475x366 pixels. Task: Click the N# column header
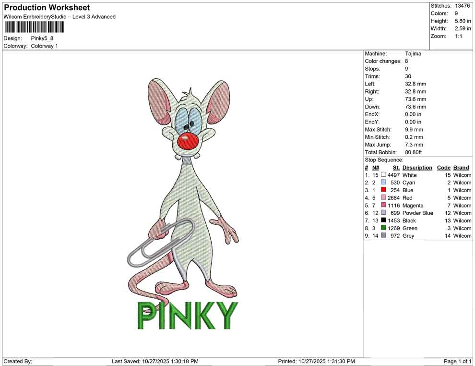click(376, 168)
